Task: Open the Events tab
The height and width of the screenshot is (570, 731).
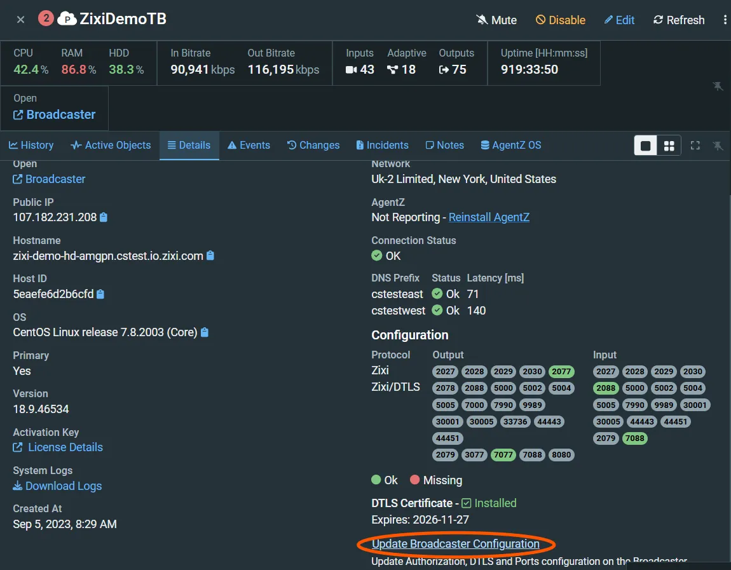Action: (x=249, y=146)
